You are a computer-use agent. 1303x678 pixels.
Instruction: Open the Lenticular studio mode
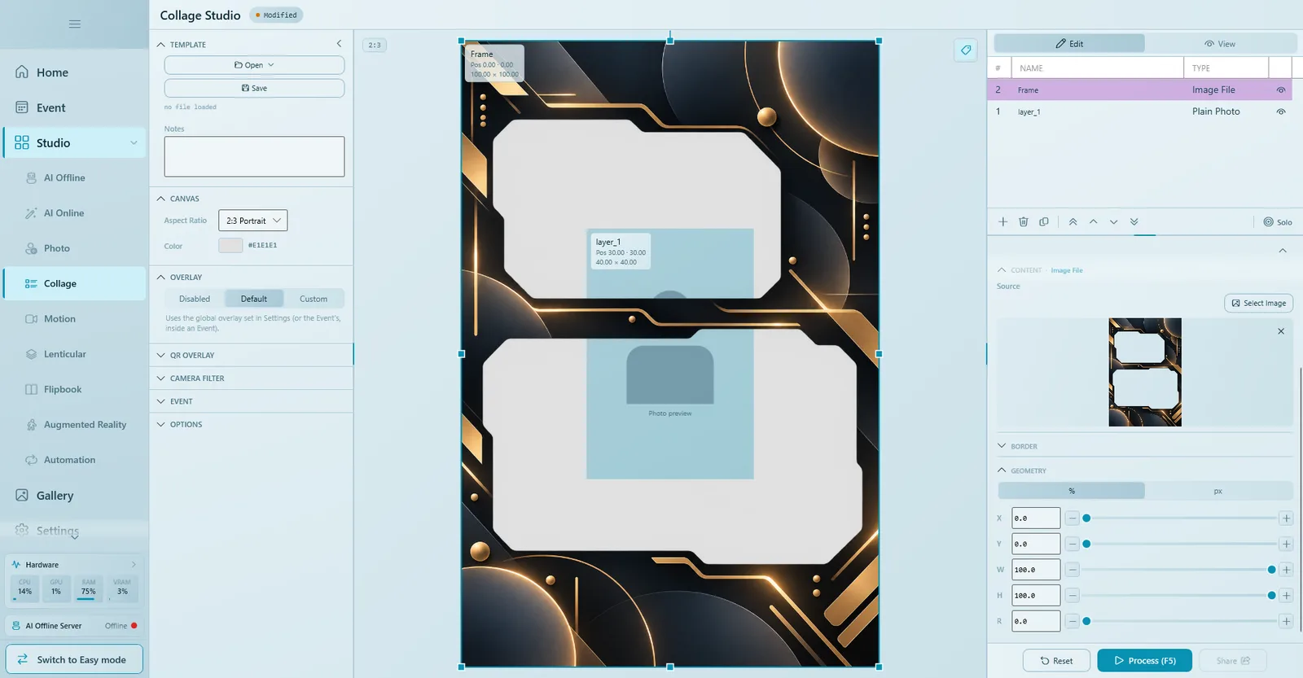74,354
